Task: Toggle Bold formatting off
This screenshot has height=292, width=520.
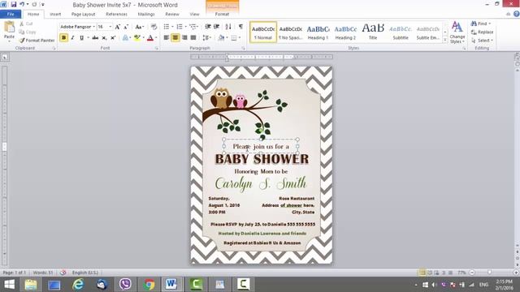Action: [x=63, y=38]
